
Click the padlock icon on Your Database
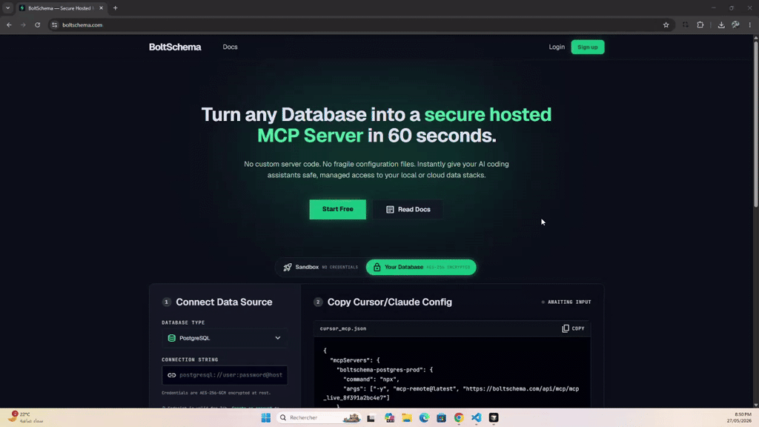click(377, 267)
